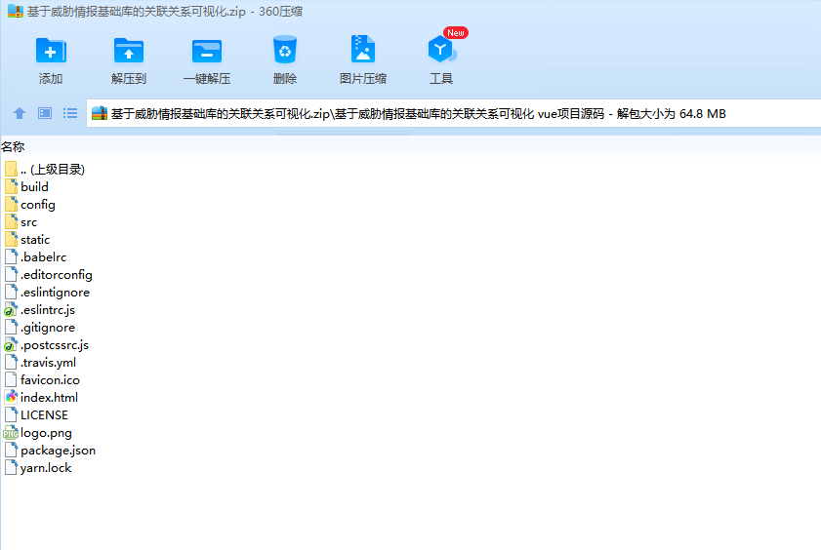
Task: Switch to the details list view
Action: coord(70,113)
